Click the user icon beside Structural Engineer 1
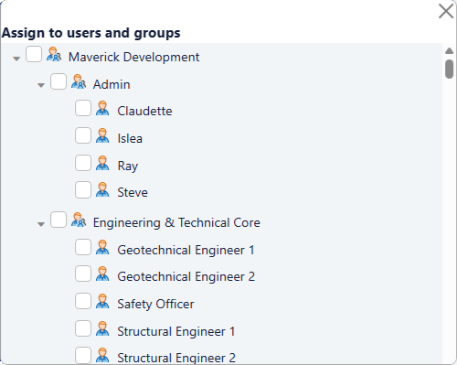 tap(102, 328)
